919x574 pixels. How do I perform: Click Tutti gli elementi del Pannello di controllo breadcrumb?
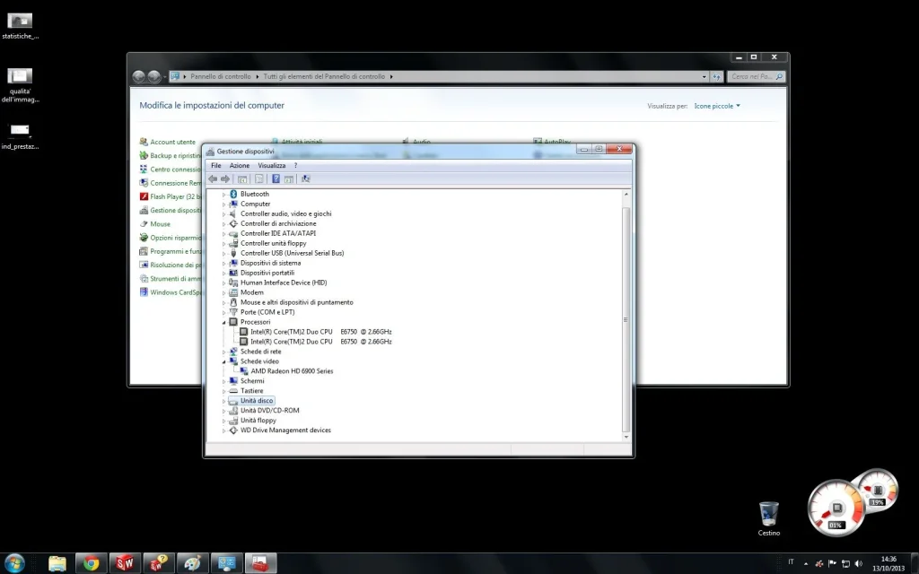click(x=324, y=77)
